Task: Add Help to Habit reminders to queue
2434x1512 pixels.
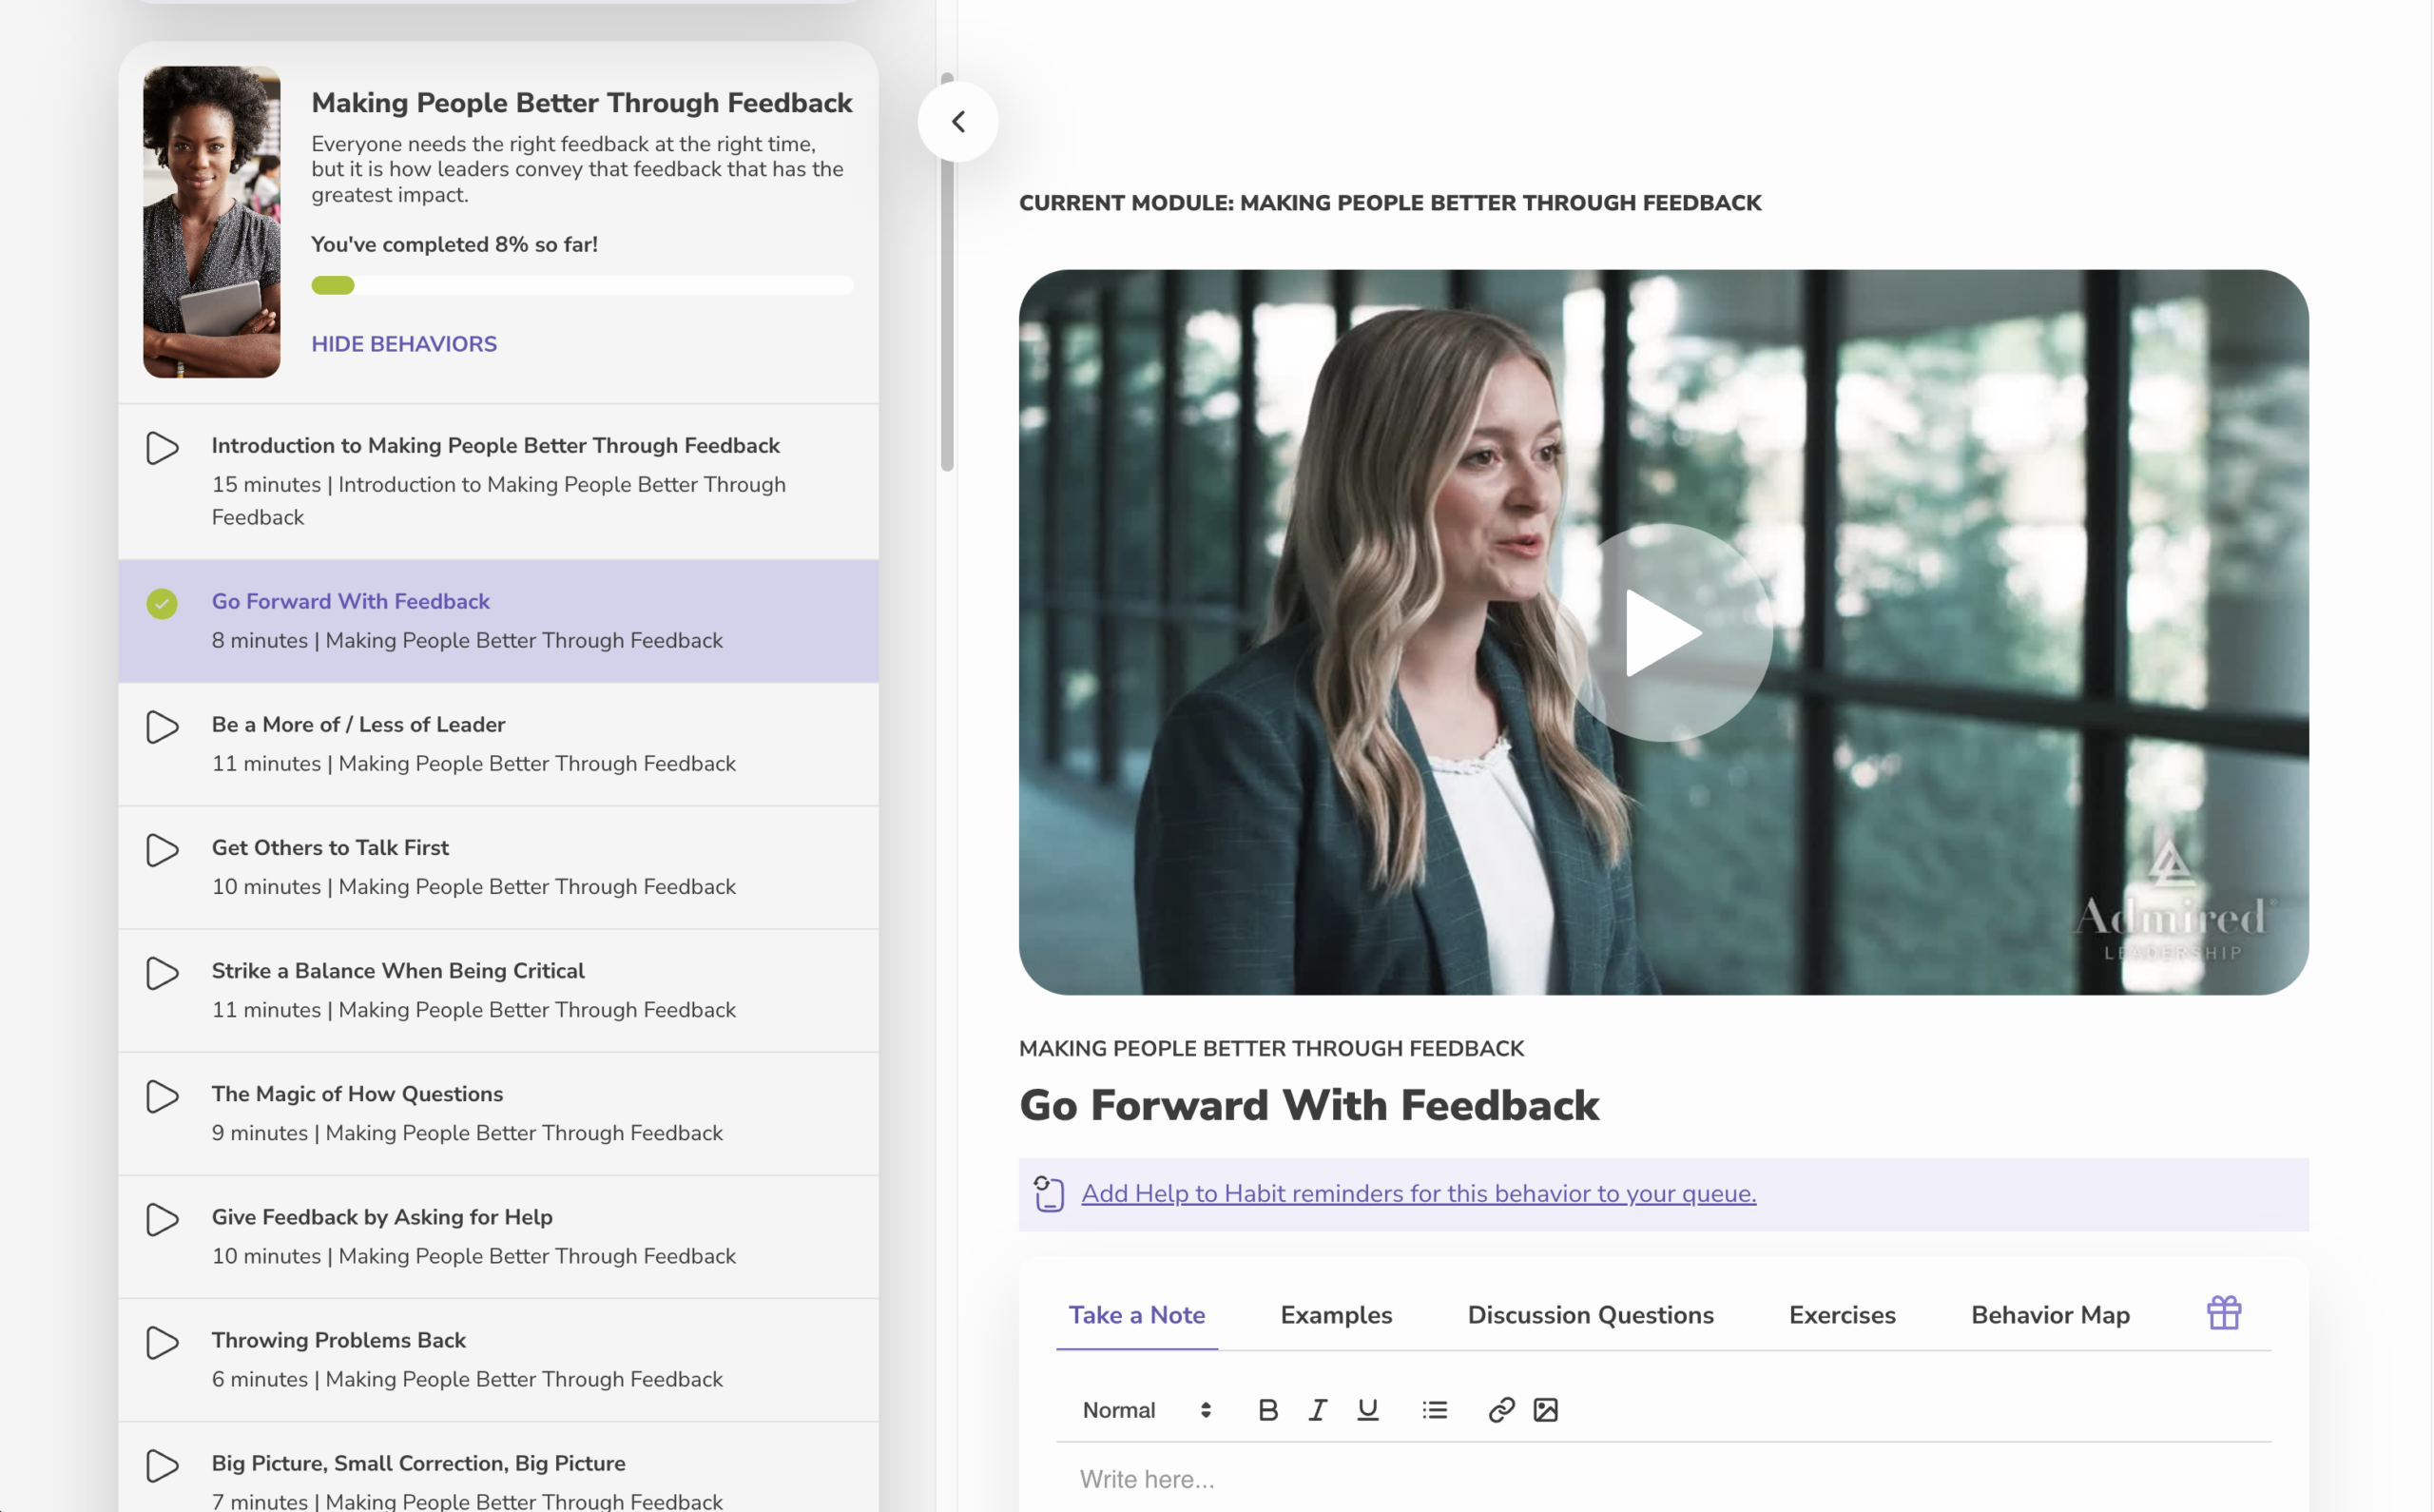Action: pyautogui.click(x=1418, y=1193)
